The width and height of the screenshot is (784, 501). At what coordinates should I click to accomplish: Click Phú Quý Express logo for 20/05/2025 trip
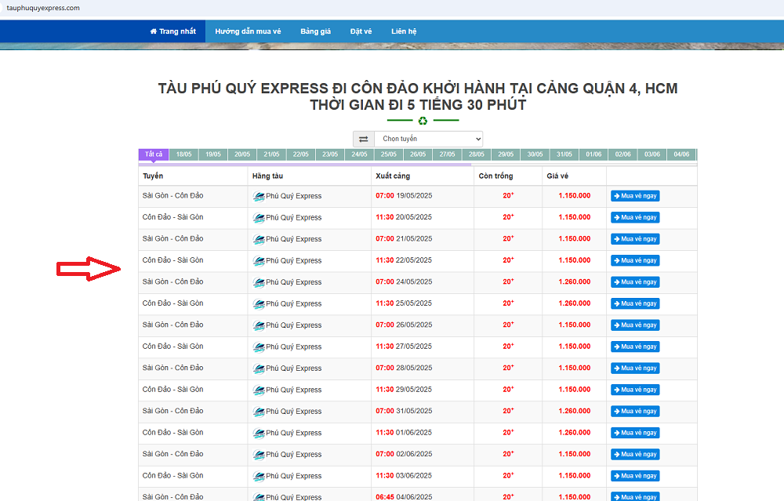click(259, 217)
